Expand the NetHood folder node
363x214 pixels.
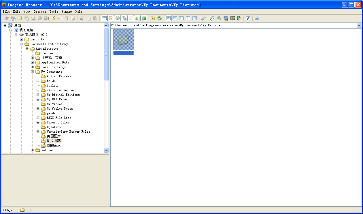coord(33,150)
